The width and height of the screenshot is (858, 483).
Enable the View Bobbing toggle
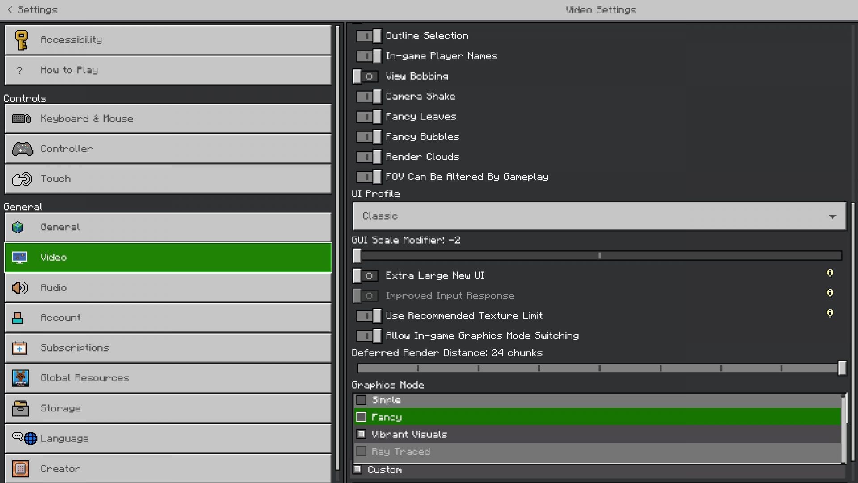point(366,76)
